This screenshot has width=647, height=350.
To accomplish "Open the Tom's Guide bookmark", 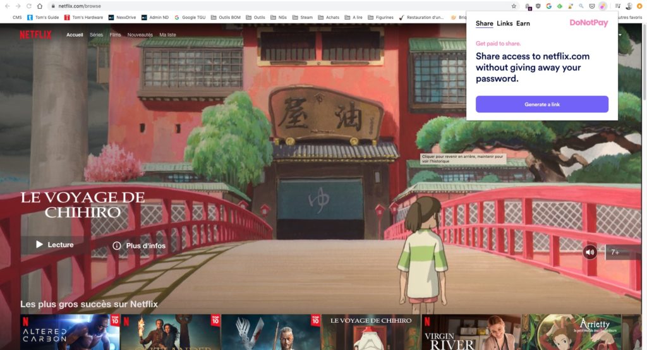I will 43,17.
